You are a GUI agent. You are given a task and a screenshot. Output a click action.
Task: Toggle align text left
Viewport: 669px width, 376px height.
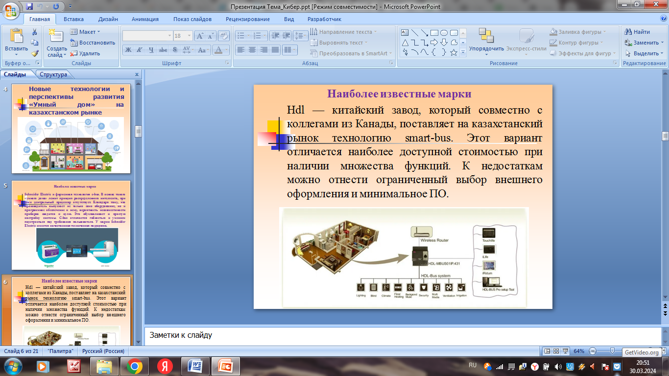[x=240, y=50]
